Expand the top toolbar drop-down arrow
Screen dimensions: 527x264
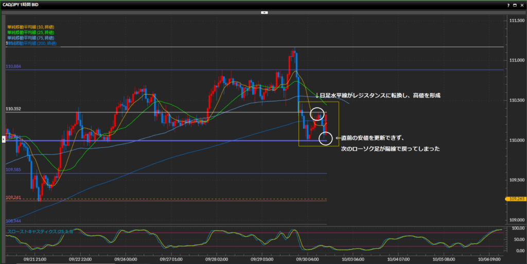[x=263, y=12]
